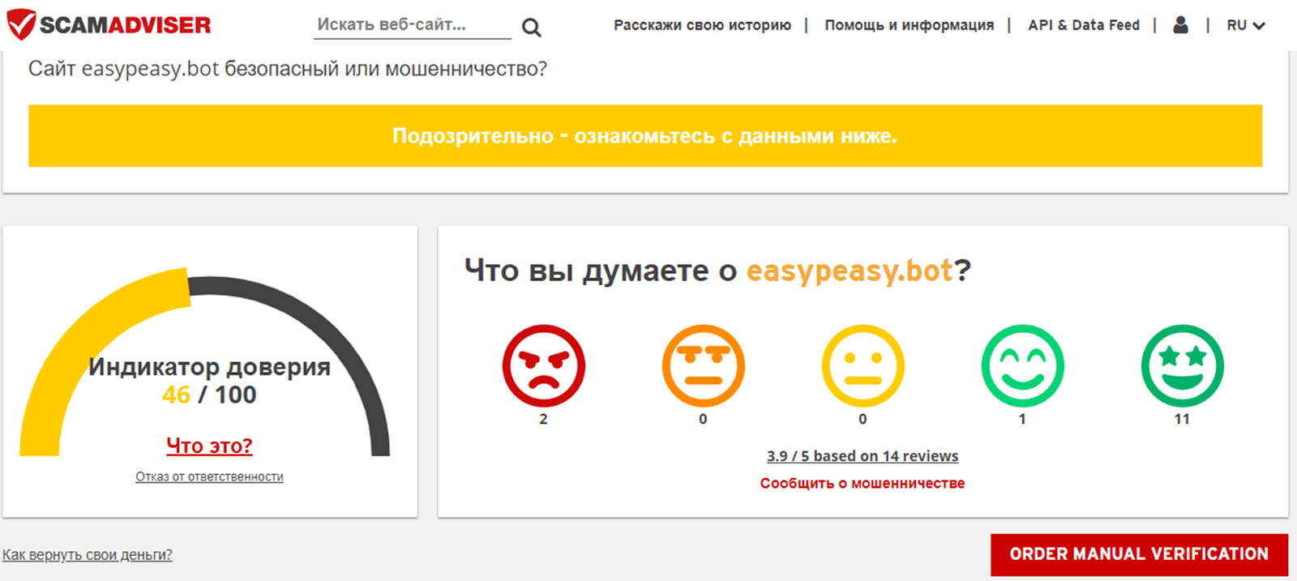Rate with the angry red face
This screenshot has height=581, width=1297.
543,365
